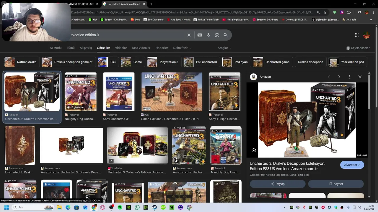This screenshot has height=212, width=378.
Task: Open YouTube Collector's Edition Unboxing thumbnail
Action: 137,145
